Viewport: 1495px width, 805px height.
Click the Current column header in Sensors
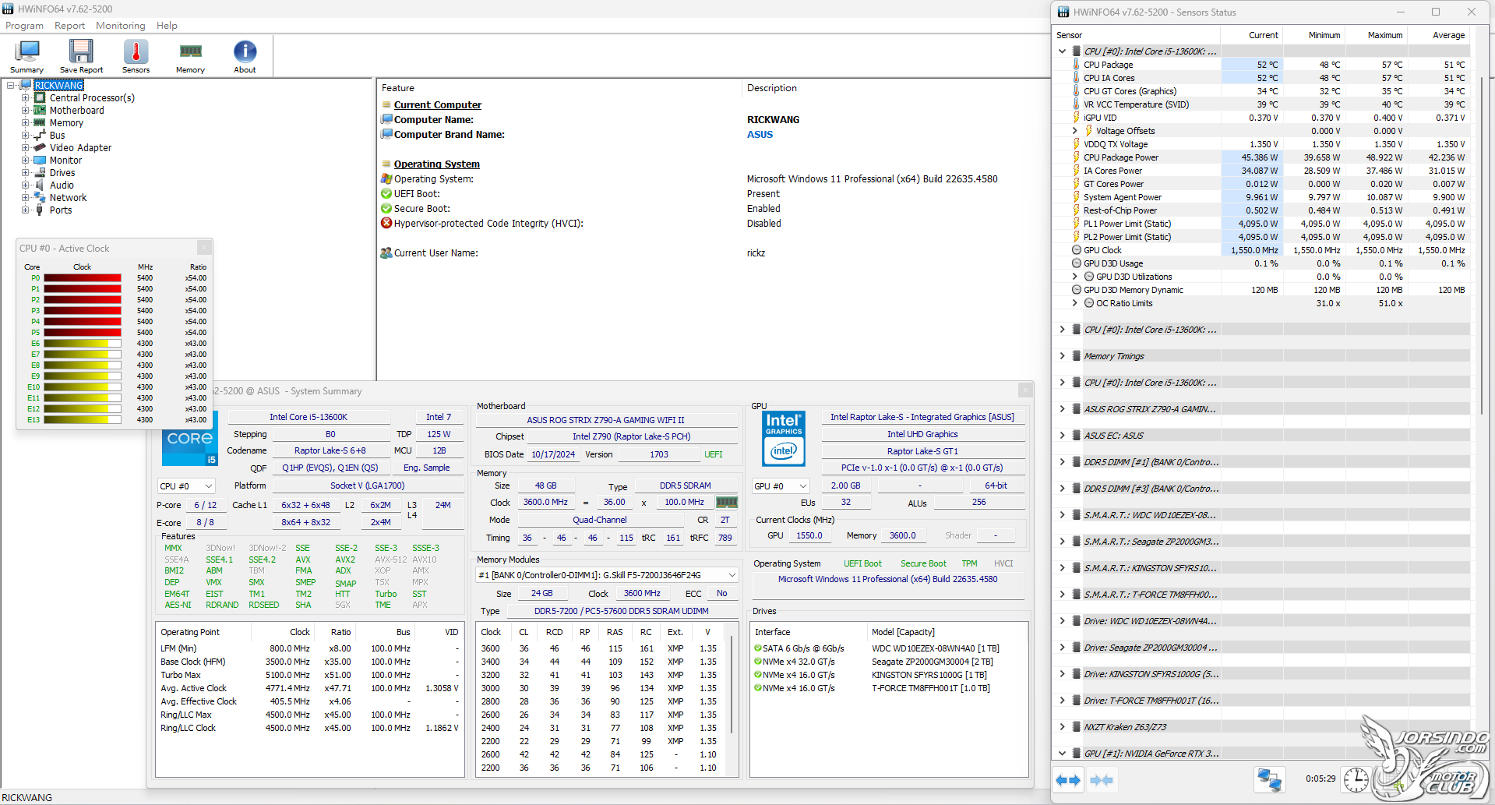point(1252,35)
